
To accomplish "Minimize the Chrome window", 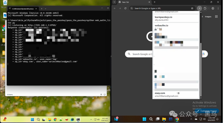I will [x=204, y=2].
